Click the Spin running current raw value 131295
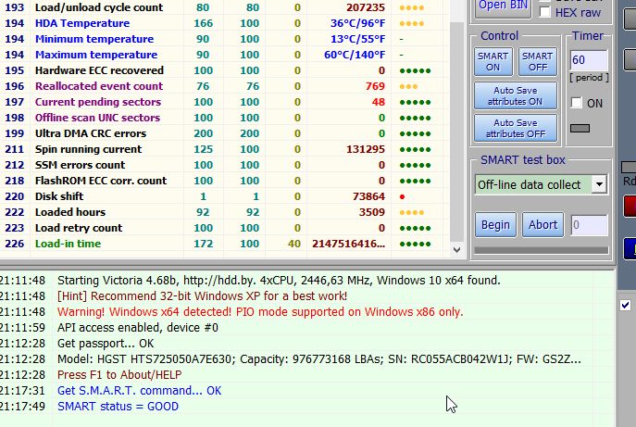This screenshot has width=636, height=427. tap(366, 149)
